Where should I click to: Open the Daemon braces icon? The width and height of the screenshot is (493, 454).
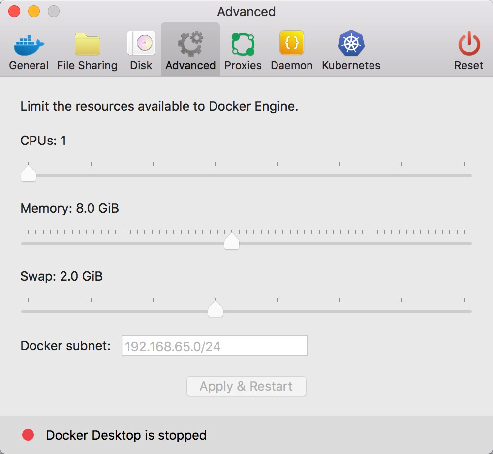click(291, 43)
